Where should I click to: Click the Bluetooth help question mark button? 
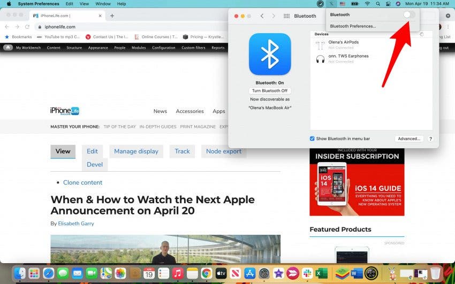pyautogui.click(x=430, y=139)
